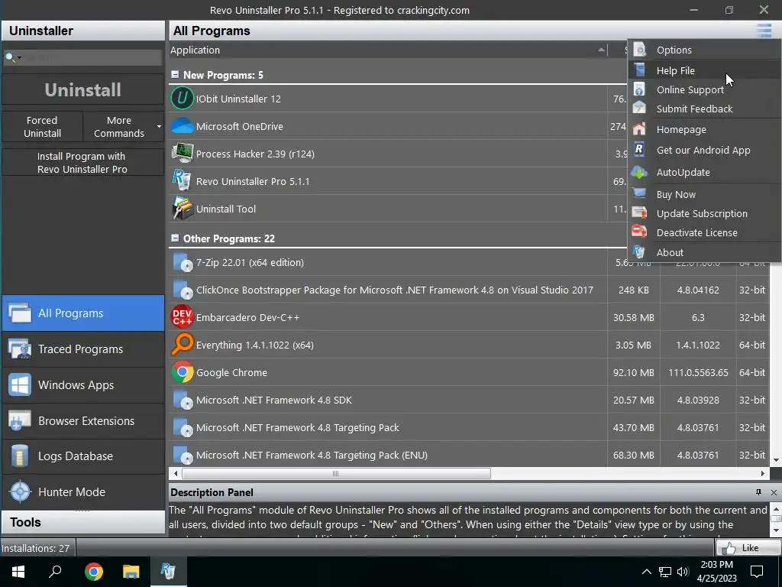Click the Android App icon in menu
This screenshot has height=587, width=782.
pyautogui.click(x=639, y=149)
